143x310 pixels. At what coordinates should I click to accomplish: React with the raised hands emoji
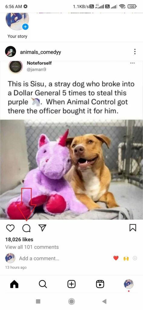(126, 258)
